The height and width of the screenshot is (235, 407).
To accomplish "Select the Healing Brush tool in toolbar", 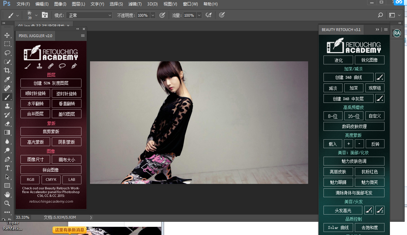I will click(7, 88).
